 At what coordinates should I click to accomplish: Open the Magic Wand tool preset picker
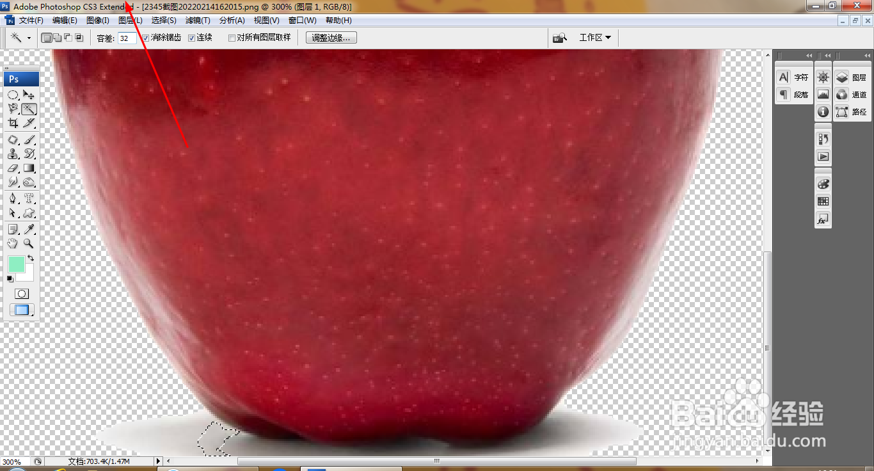[x=29, y=38]
